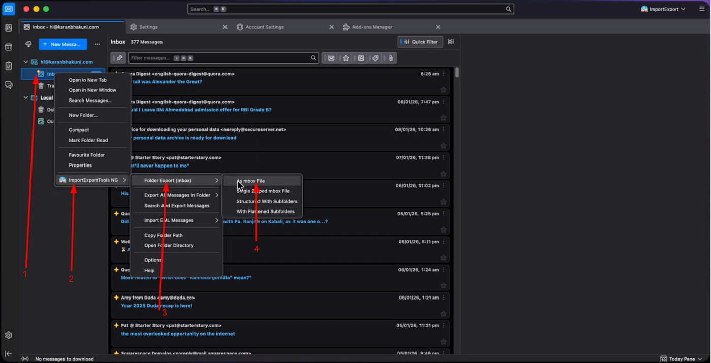Open the Tasks space in sidebar
This screenshot has height=363, width=711.
point(9,66)
